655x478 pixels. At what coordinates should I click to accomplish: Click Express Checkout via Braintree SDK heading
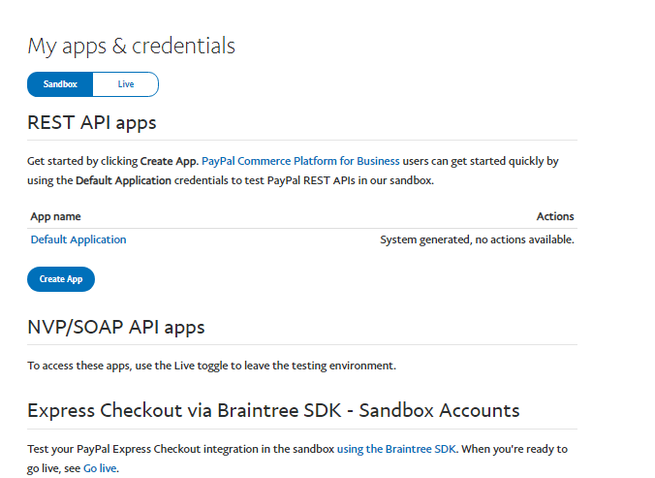point(273,410)
